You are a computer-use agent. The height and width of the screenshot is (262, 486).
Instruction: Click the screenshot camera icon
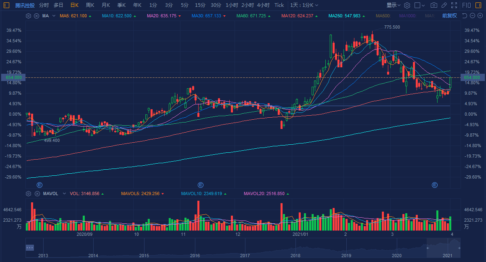coord(434,5)
